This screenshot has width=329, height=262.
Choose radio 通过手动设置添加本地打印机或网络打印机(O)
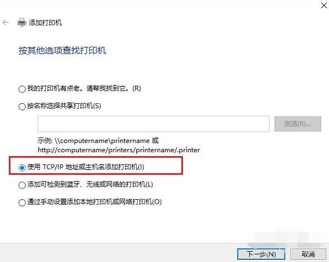pyautogui.click(x=22, y=202)
